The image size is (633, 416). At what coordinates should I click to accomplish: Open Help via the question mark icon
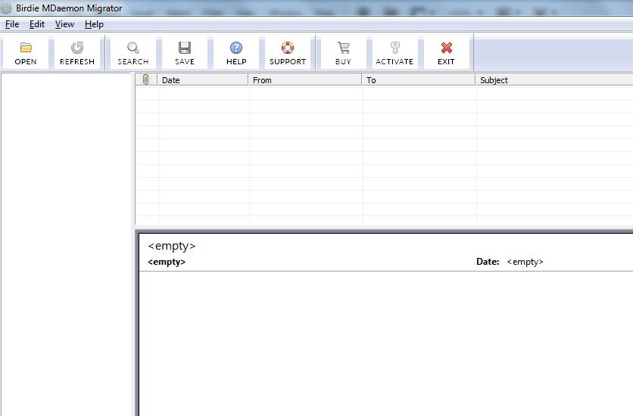tap(236, 48)
